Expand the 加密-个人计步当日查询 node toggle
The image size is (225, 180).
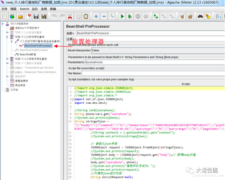(x=7, y=32)
